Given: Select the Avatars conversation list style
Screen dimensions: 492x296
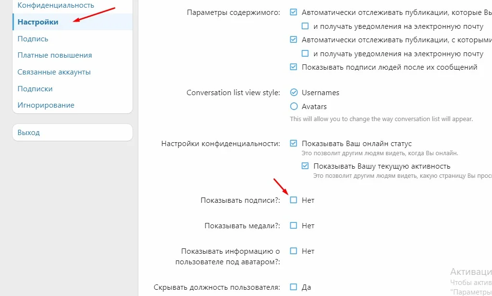Looking at the screenshot, I should click(294, 106).
